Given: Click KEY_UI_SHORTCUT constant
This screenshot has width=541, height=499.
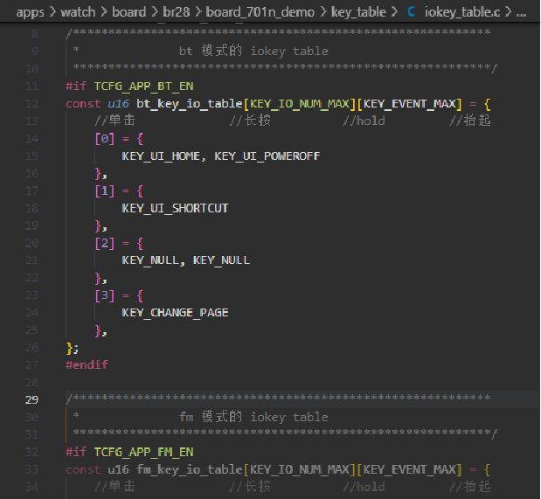Looking at the screenshot, I should point(175,208).
